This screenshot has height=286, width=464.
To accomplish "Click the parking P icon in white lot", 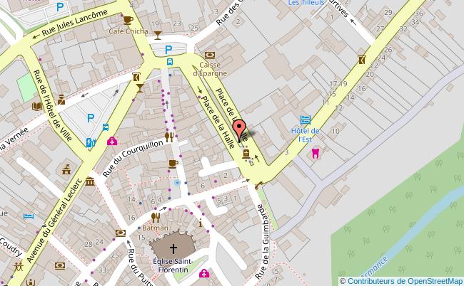I will (x=91, y=119).
